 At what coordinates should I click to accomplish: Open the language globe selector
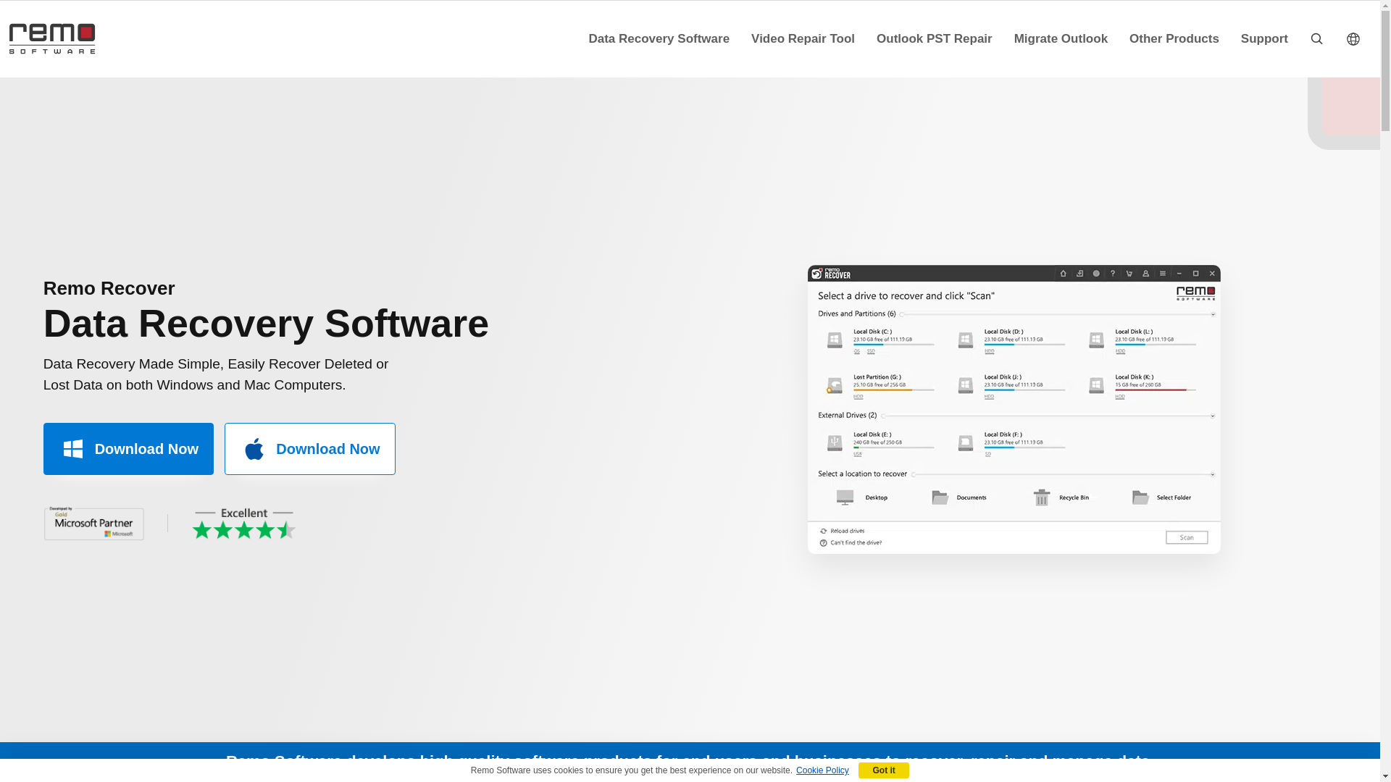[1353, 39]
